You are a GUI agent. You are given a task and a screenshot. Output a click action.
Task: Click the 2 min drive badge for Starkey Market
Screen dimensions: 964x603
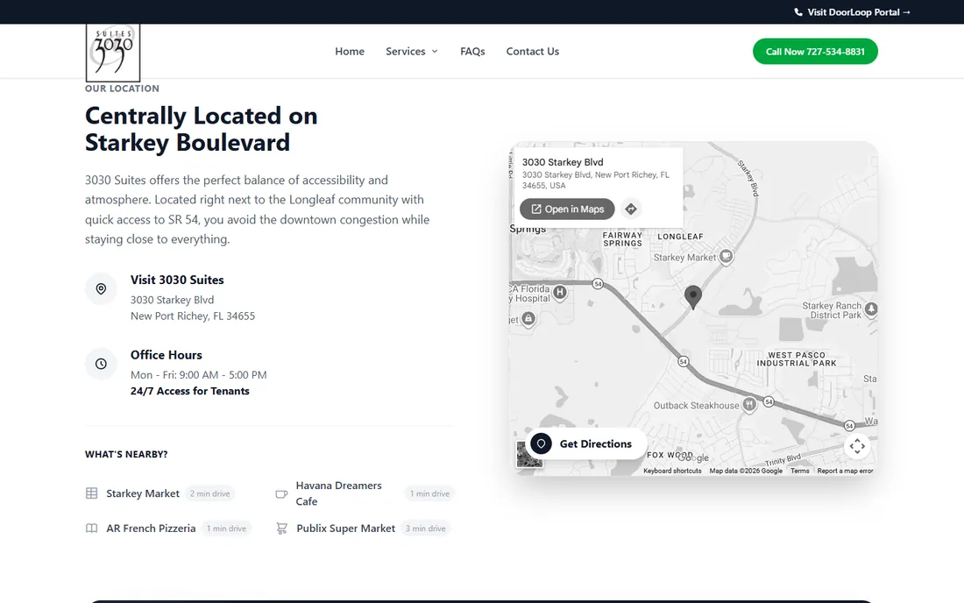click(x=209, y=493)
